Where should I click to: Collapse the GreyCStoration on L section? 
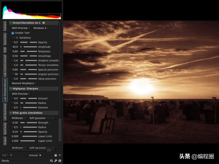pyautogui.click(x=11, y=23)
